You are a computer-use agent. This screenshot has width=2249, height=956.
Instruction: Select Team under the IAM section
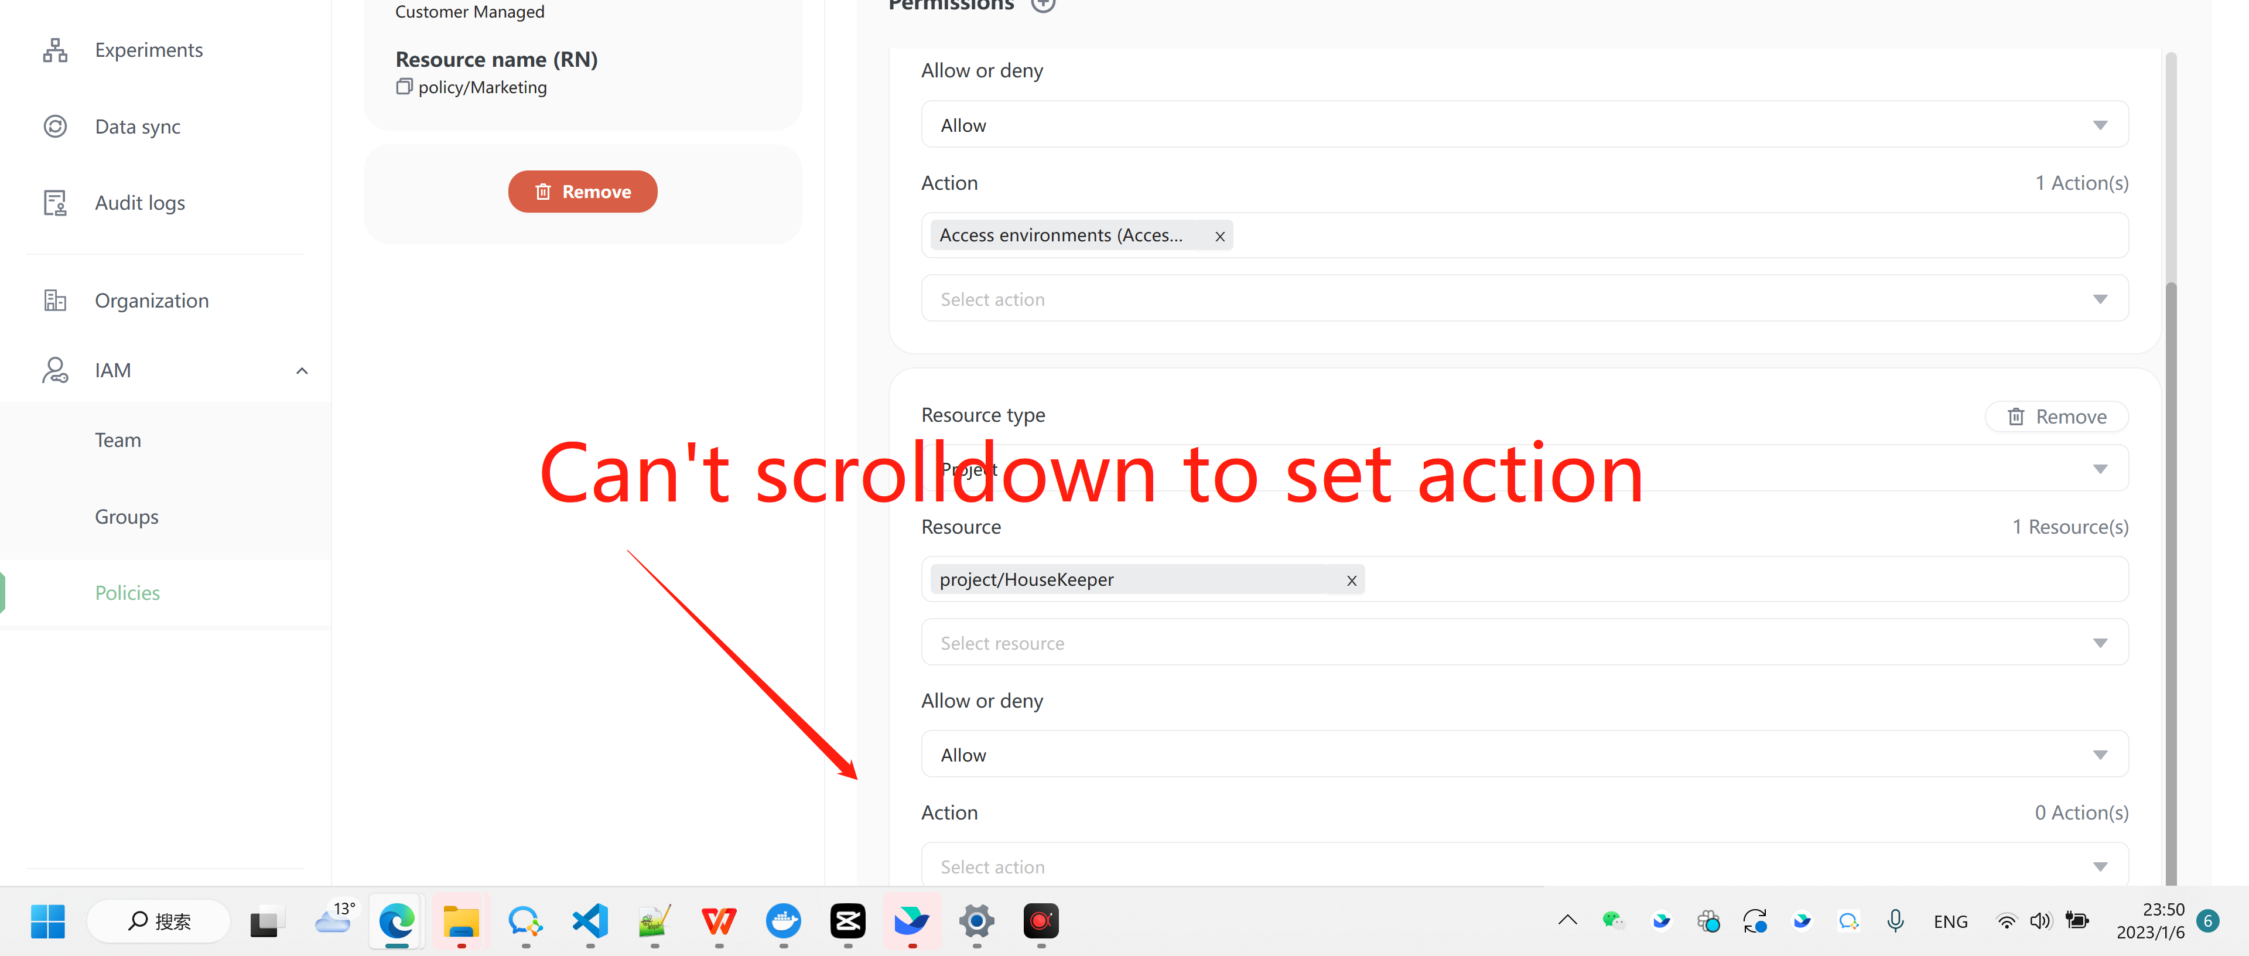(118, 439)
